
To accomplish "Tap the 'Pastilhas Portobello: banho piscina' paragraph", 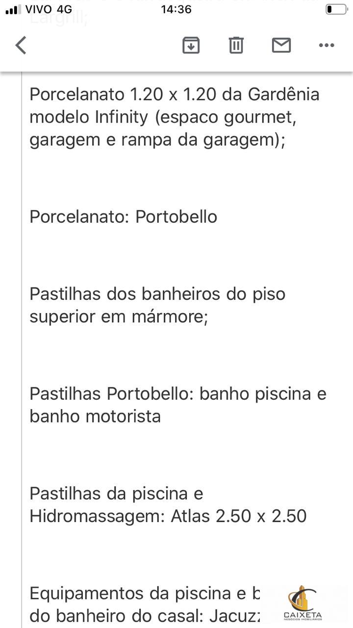I will 178,405.
